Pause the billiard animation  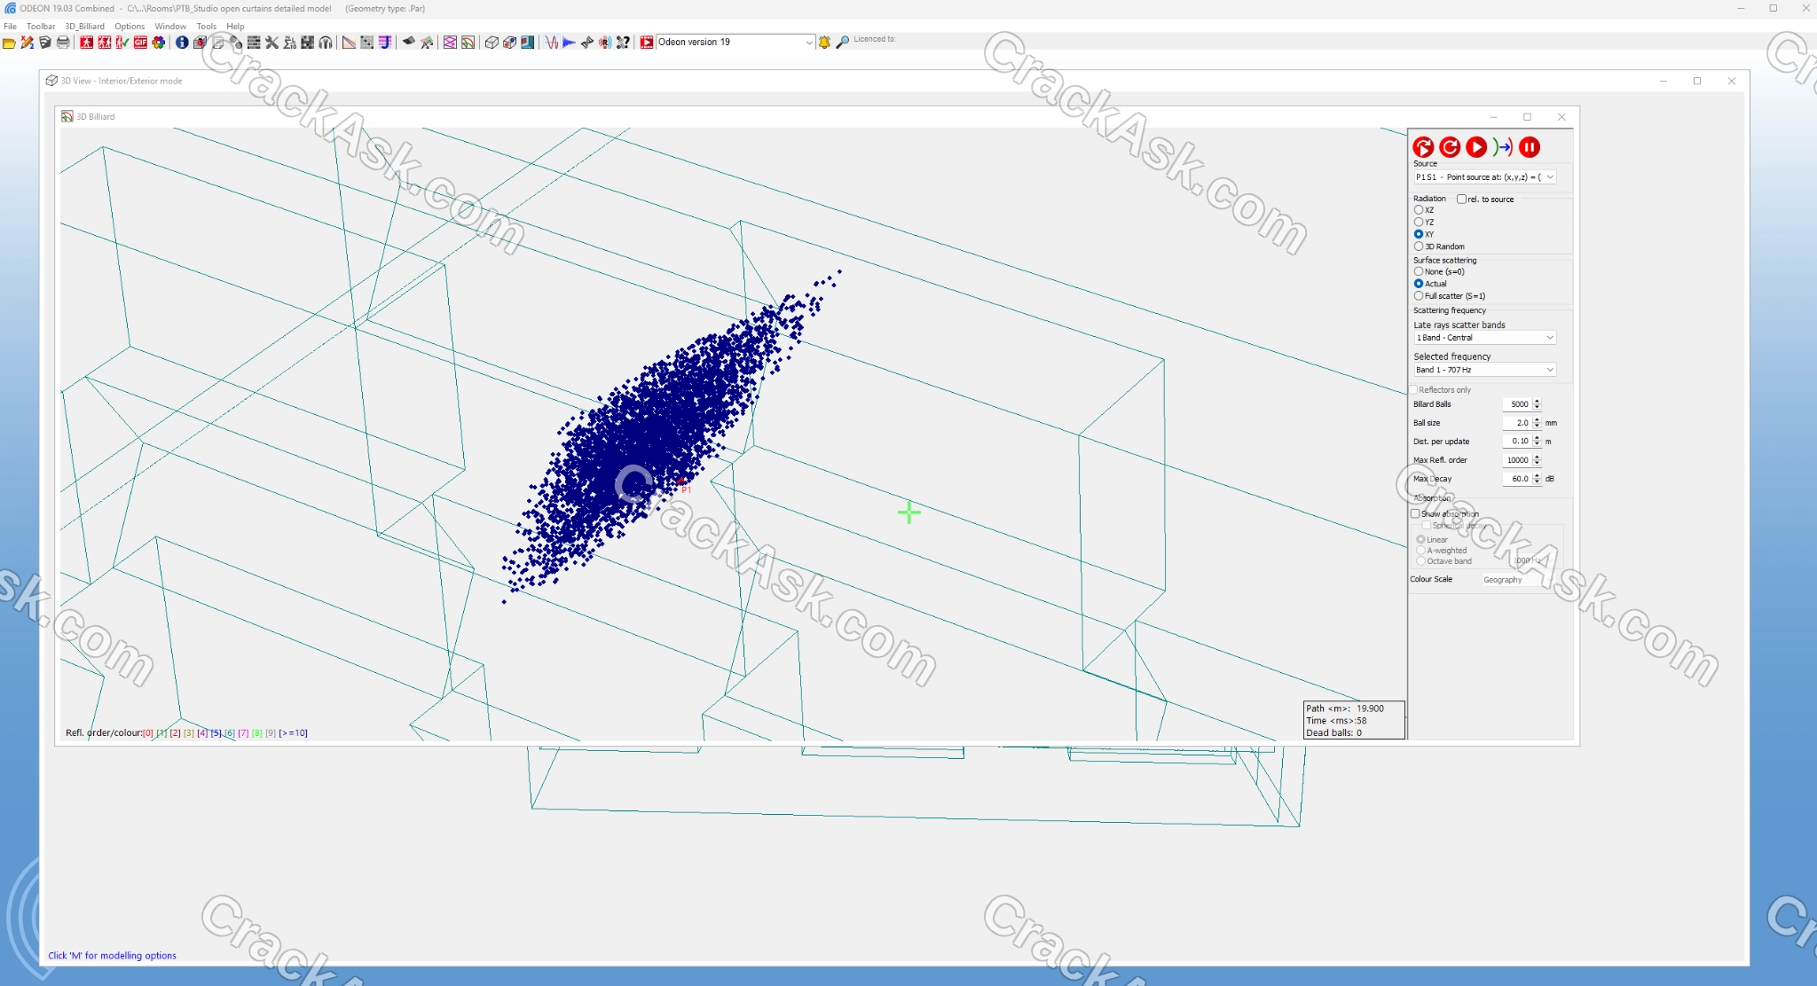click(x=1530, y=147)
